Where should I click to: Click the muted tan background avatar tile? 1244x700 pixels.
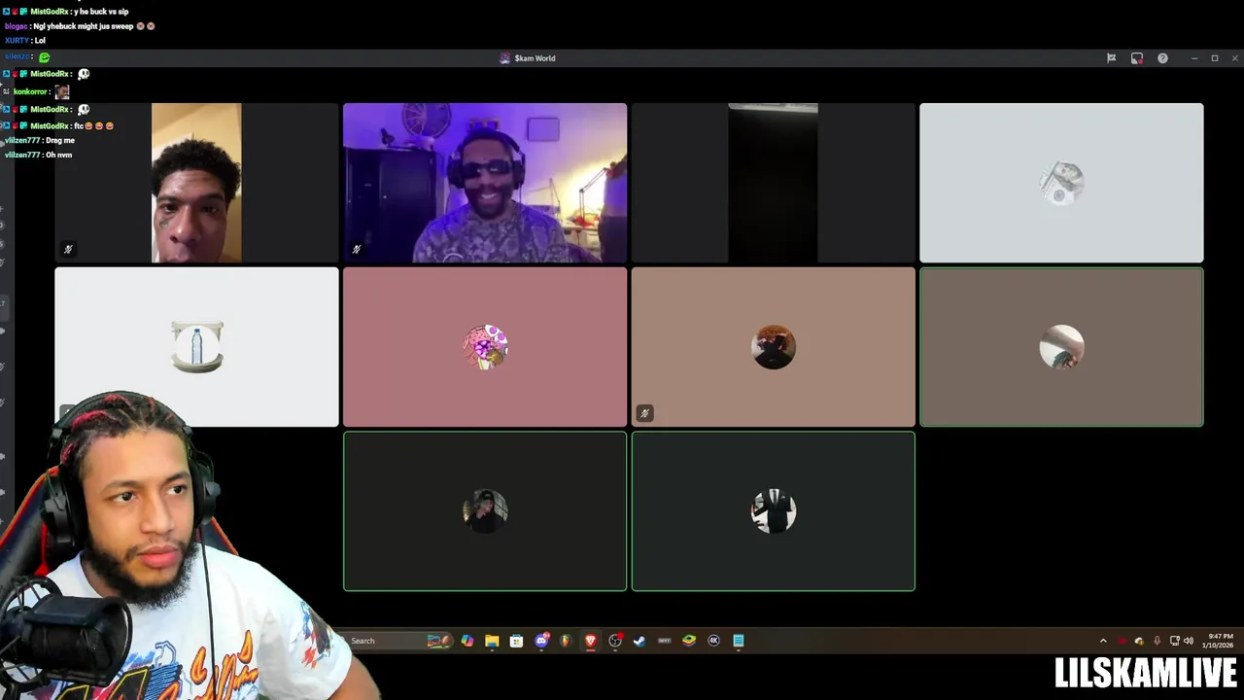[x=773, y=346]
